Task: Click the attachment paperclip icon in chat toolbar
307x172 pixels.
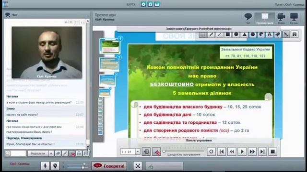Action: coord(58,153)
